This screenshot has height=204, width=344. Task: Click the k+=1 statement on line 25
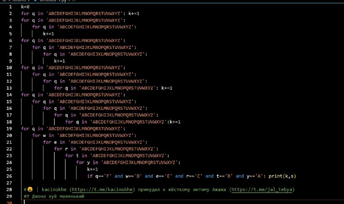click(x=92, y=169)
